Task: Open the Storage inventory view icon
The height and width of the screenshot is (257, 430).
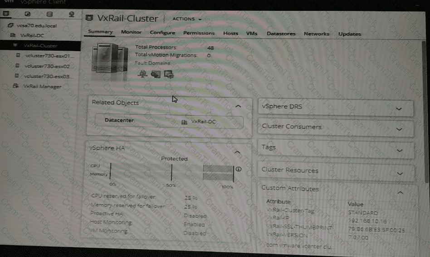Action: tap(49, 14)
